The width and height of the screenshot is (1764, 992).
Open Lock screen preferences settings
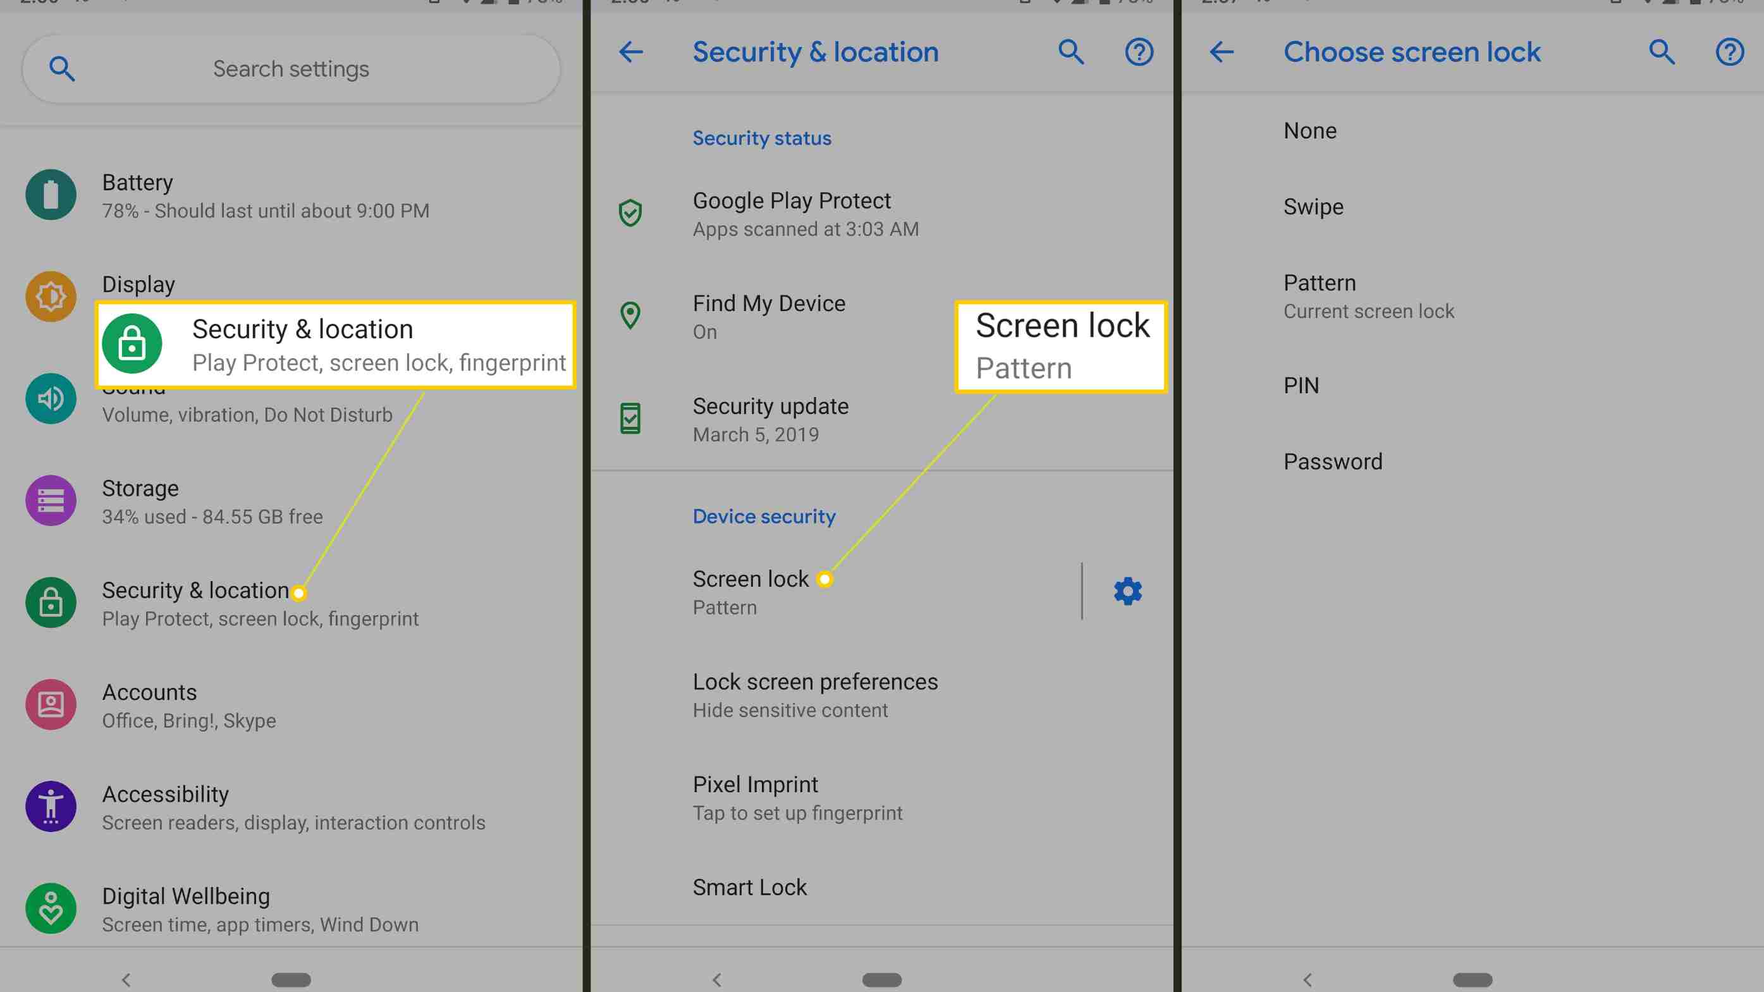point(816,694)
